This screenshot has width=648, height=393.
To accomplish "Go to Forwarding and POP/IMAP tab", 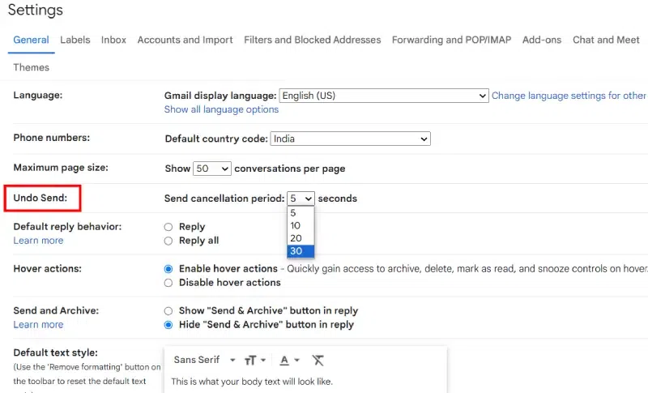I will pyautogui.click(x=451, y=40).
